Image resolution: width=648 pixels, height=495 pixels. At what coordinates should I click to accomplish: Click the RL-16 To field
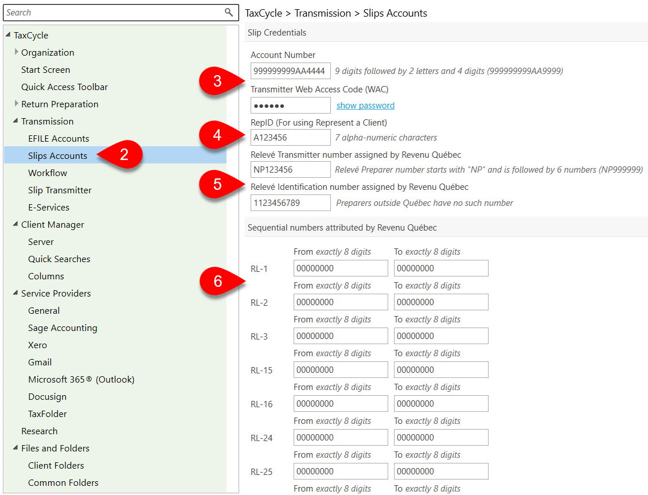[x=441, y=404]
